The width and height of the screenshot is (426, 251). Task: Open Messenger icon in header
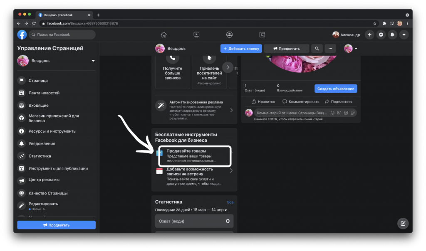click(x=381, y=34)
